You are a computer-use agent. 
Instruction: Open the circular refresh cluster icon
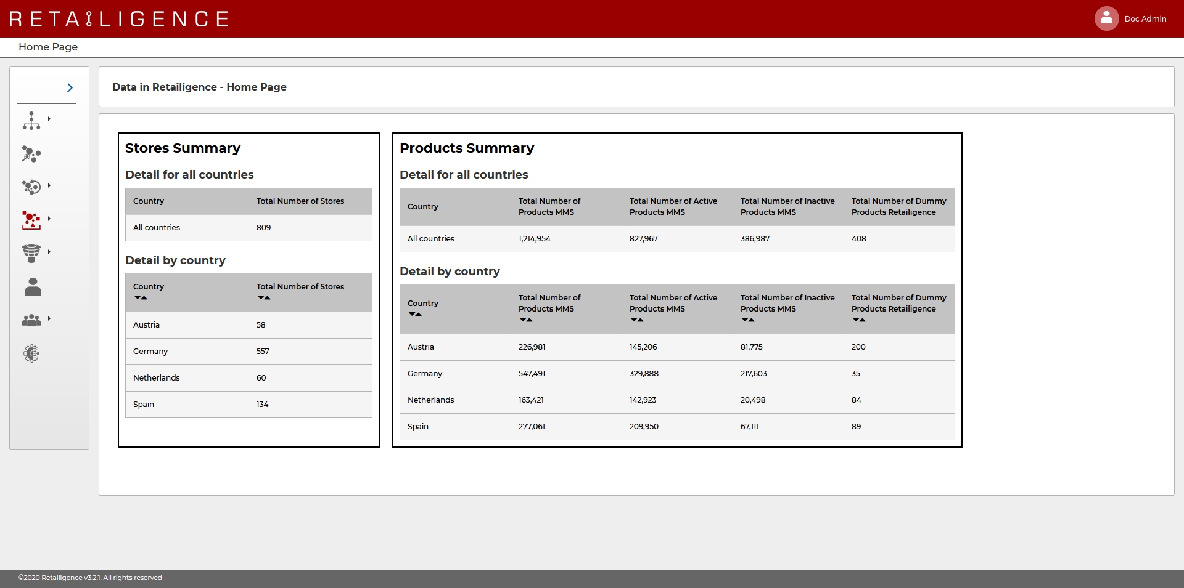(x=31, y=187)
